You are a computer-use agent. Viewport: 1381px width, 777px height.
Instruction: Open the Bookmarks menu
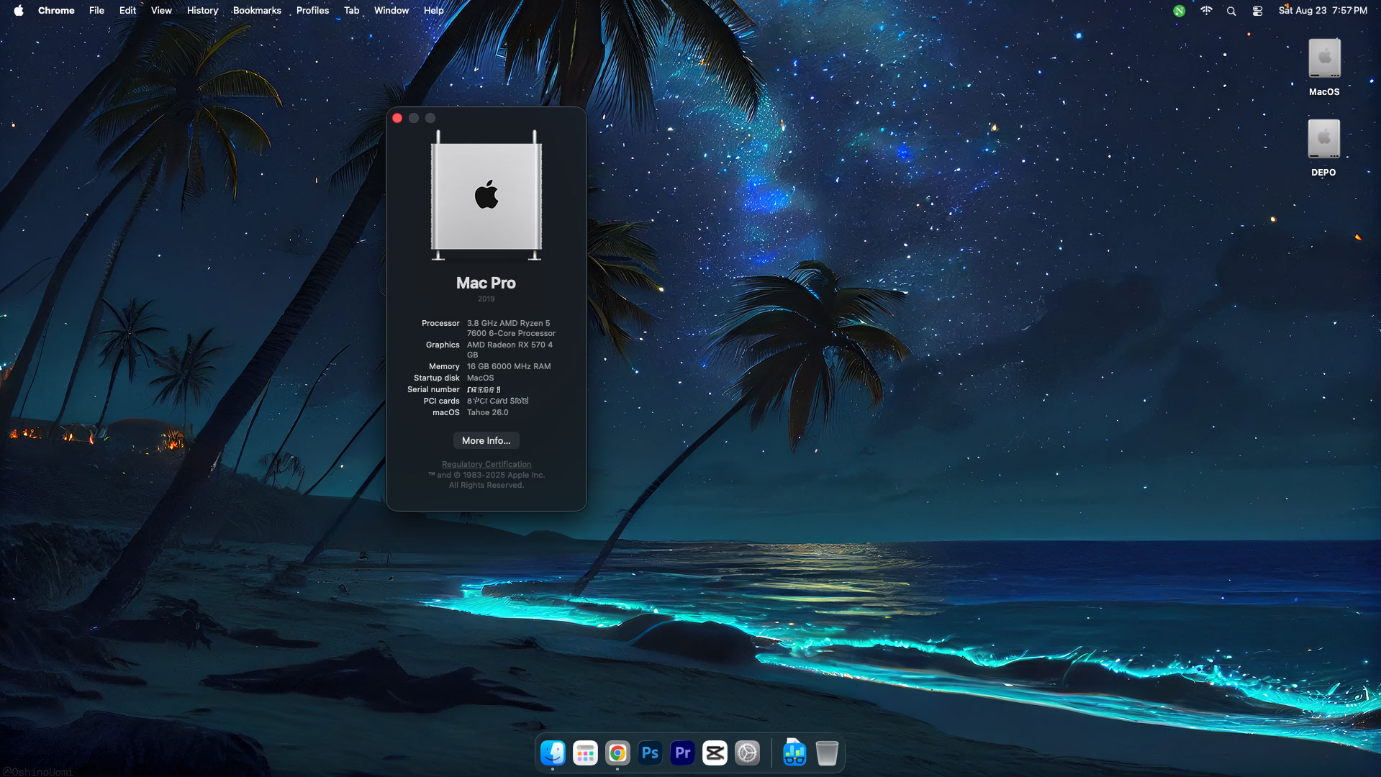click(257, 11)
